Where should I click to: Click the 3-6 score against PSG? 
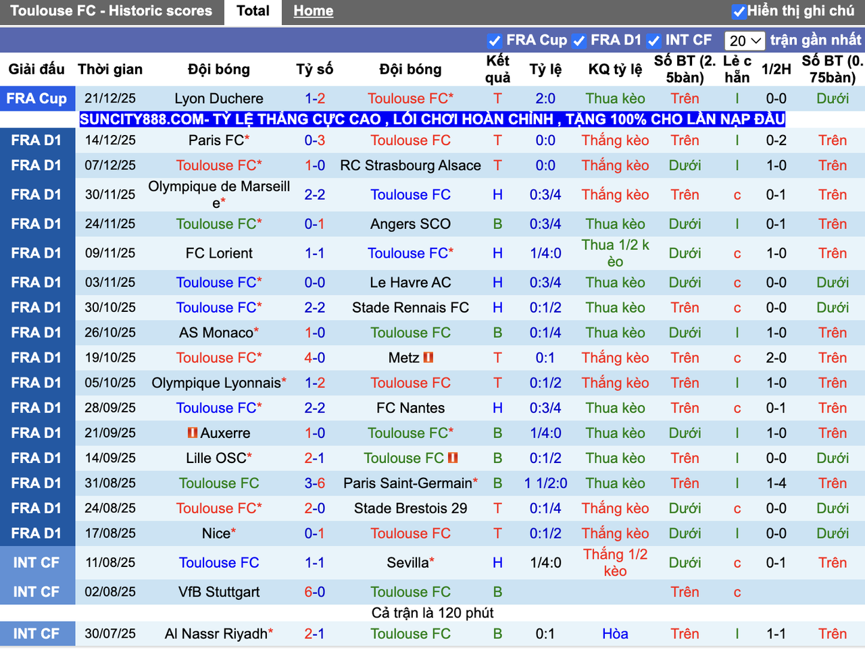click(314, 483)
